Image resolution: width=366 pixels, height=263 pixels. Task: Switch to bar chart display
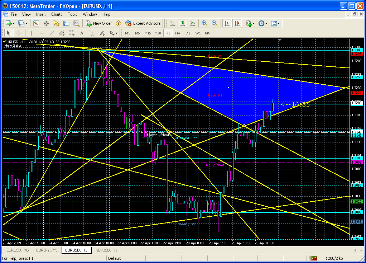[173, 23]
